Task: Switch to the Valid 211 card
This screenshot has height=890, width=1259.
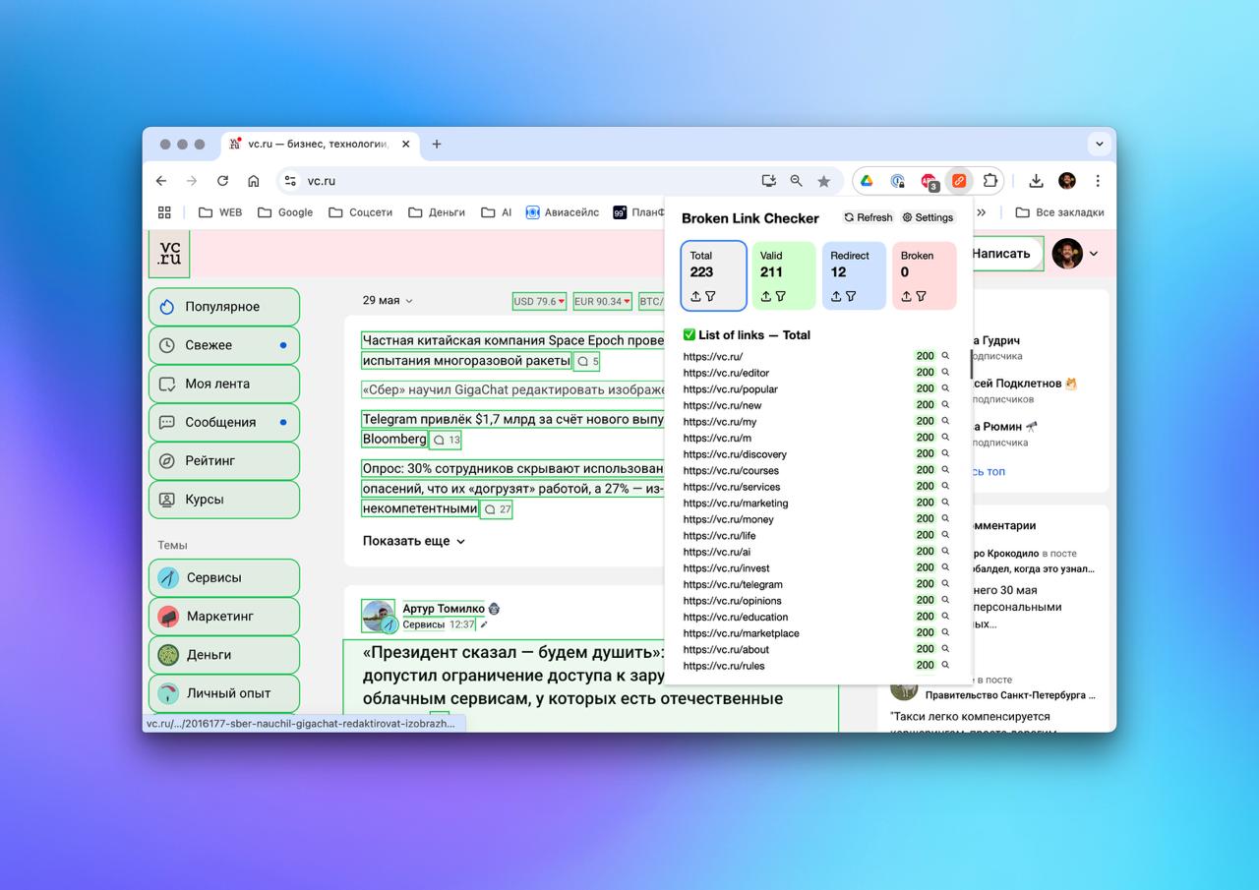Action: click(784, 275)
